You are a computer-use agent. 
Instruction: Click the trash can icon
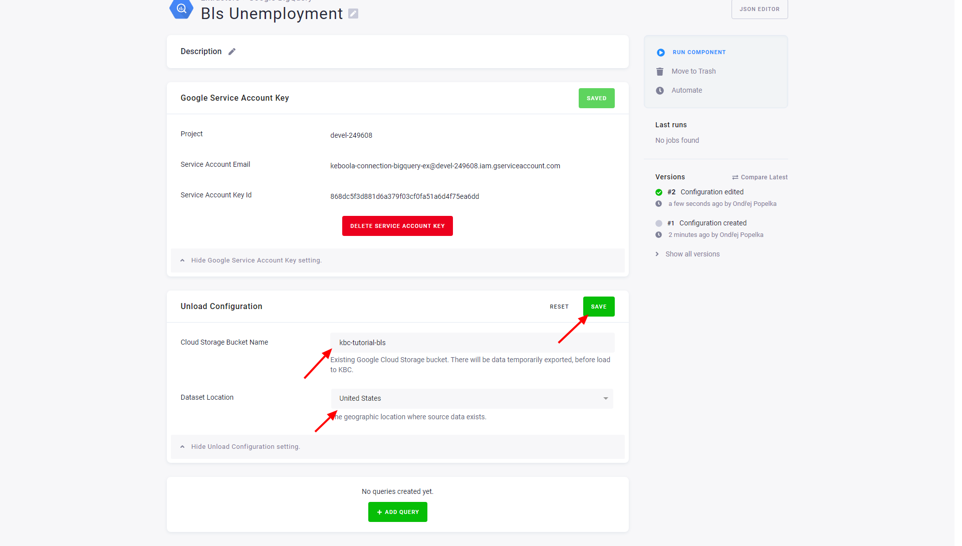tap(660, 72)
